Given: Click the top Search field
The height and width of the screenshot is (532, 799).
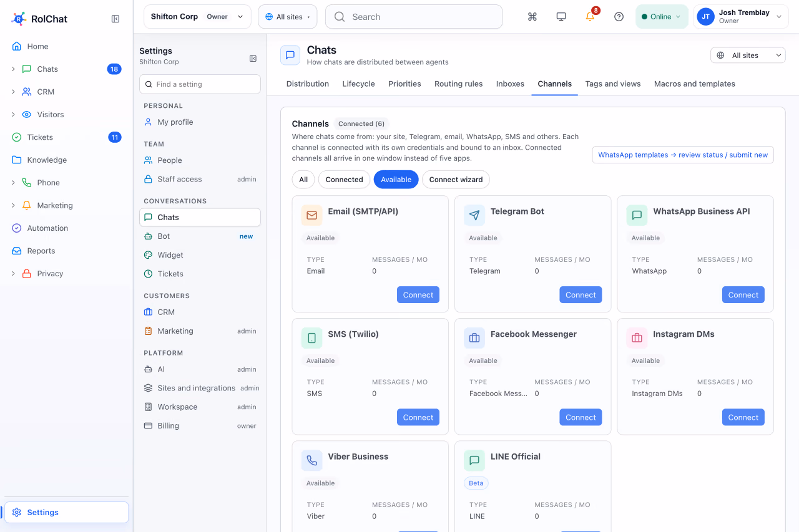Looking at the screenshot, I should pos(414,17).
